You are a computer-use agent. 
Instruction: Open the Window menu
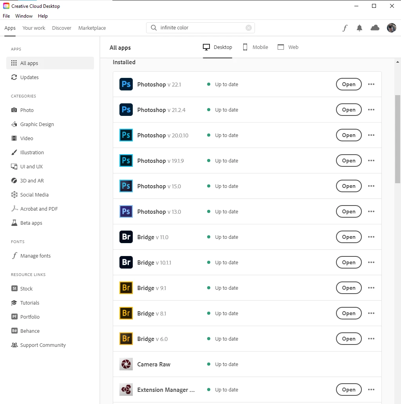pyautogui.click(x=24, y=16)
